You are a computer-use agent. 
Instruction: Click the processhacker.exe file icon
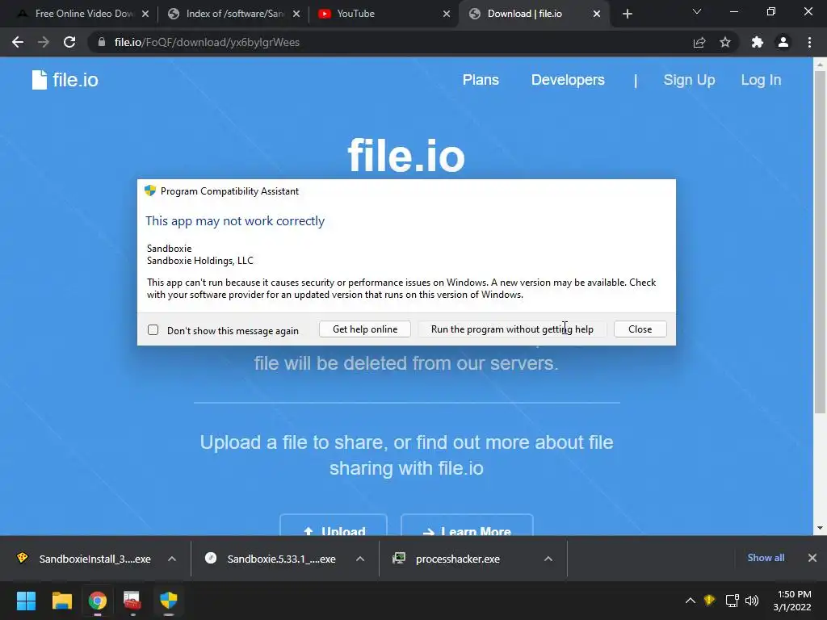(x=399, y=559)
